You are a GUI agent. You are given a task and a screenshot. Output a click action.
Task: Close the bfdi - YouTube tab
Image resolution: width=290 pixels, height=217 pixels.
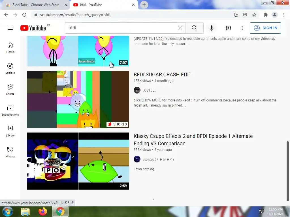point(133,5)
